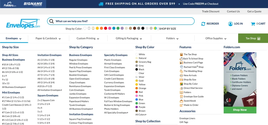Click the Made to Order icon

[x=181, y=105]
